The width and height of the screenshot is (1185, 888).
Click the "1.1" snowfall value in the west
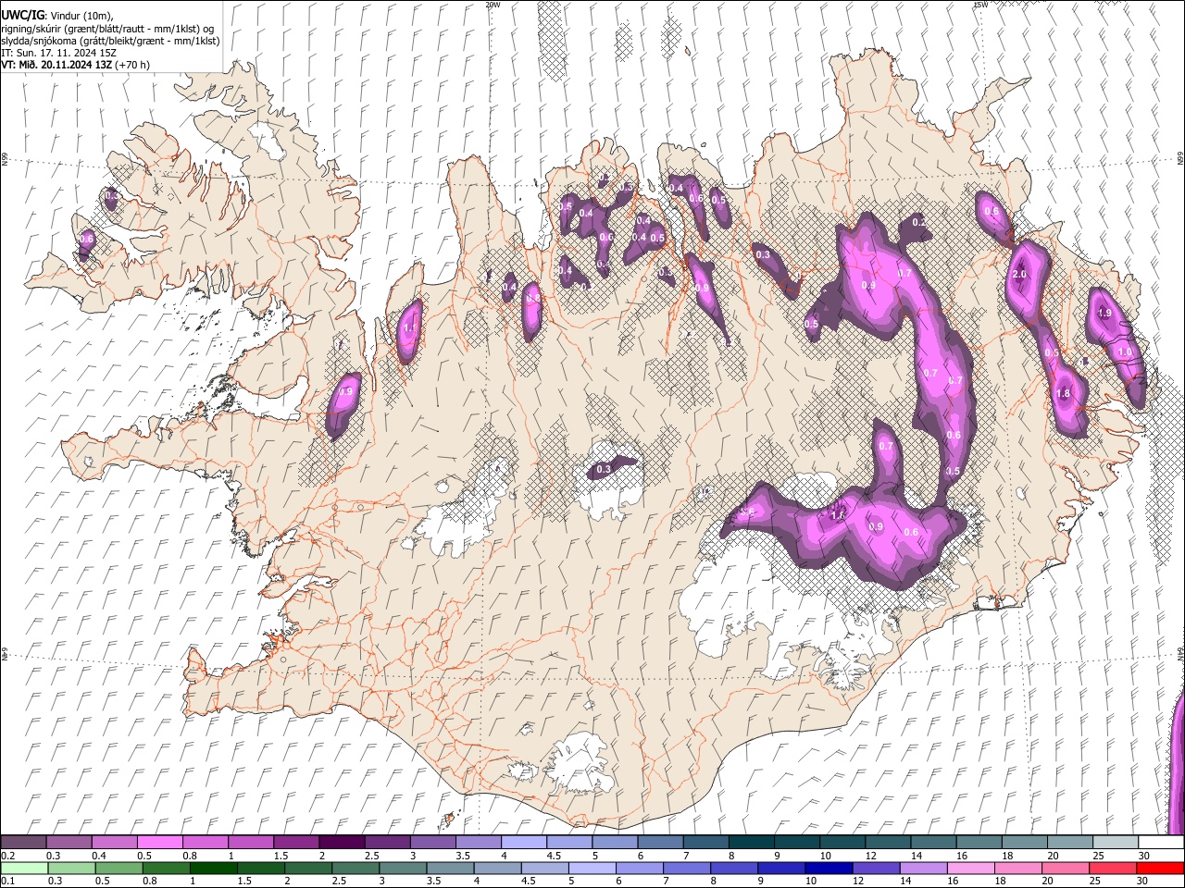point(410,327)
